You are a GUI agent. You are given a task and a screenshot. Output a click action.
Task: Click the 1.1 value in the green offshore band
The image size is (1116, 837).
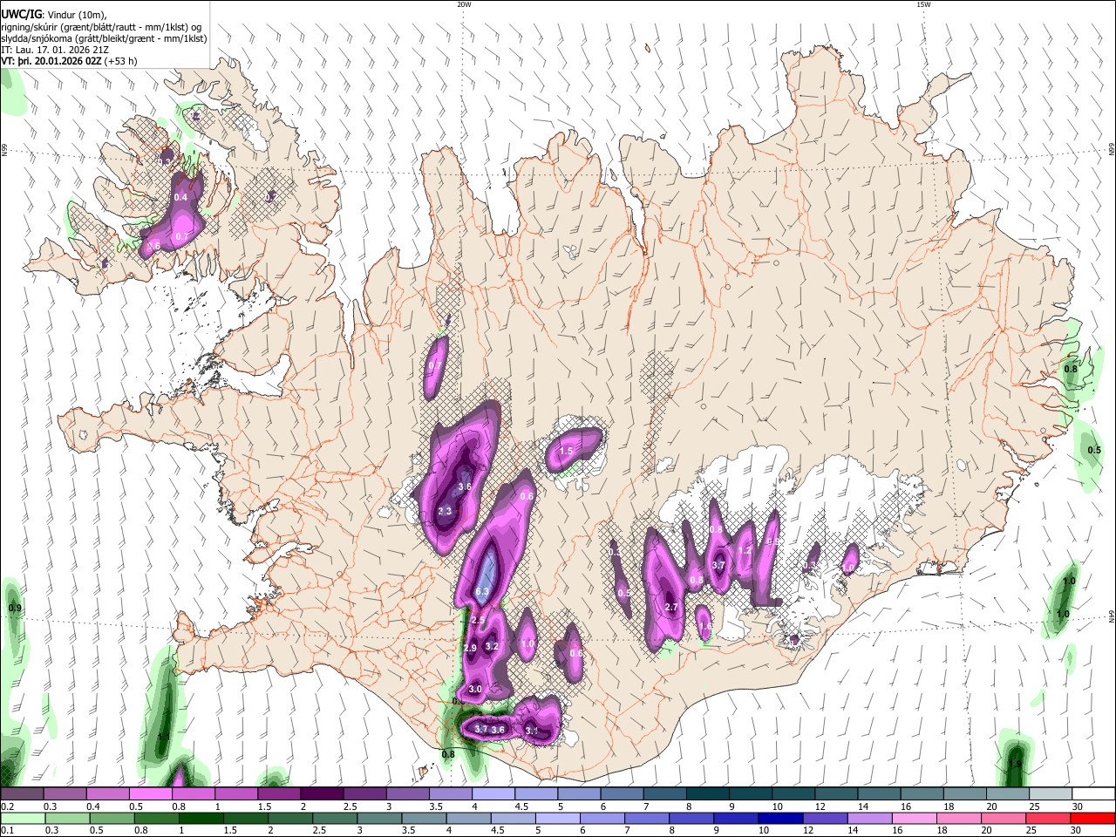click(163, 738)
